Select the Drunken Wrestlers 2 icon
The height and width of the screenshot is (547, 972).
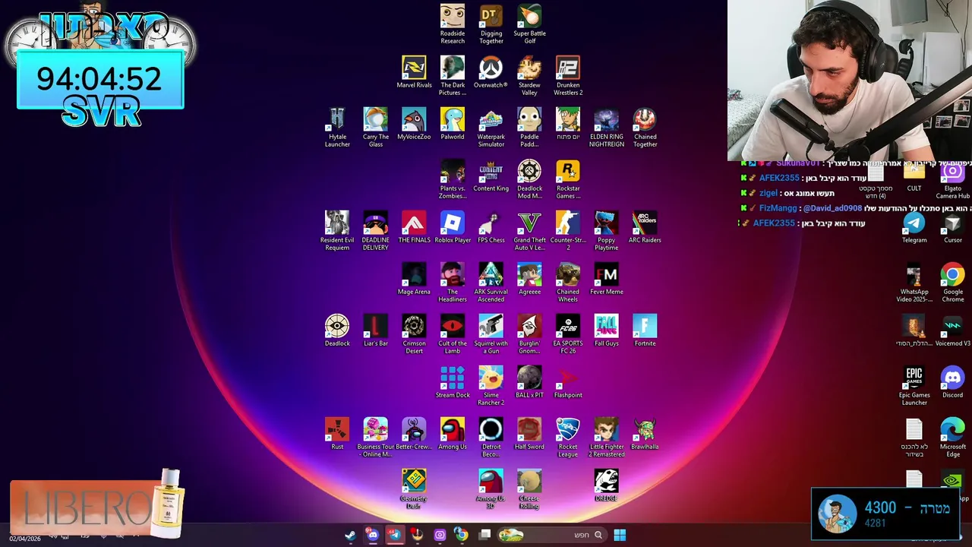(x=568, y=75)
